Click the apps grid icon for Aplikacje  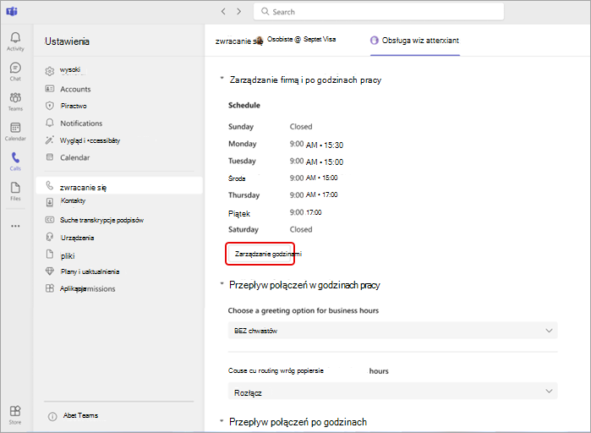[50, 288]
